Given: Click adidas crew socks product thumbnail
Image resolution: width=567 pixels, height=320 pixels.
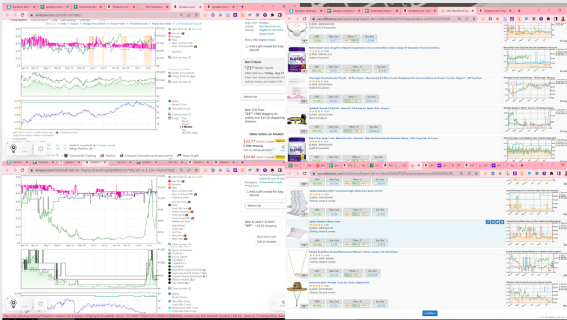Looking at the screenshot, I should 297,202.
